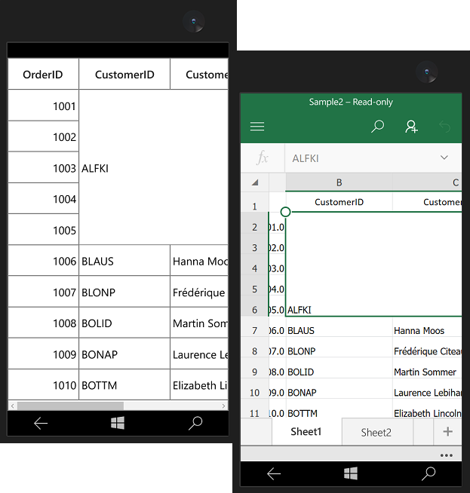The width and height of the screenshot is (470, 493).
Task: Tap the search button on Excel phone navbar
Action: pos(429,473)
